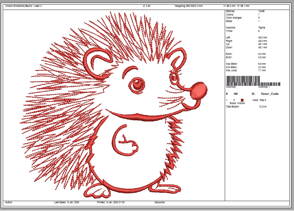Click the barcode in the info panel
This screenshot has height=211, width=294.
[x=253, y=81]
